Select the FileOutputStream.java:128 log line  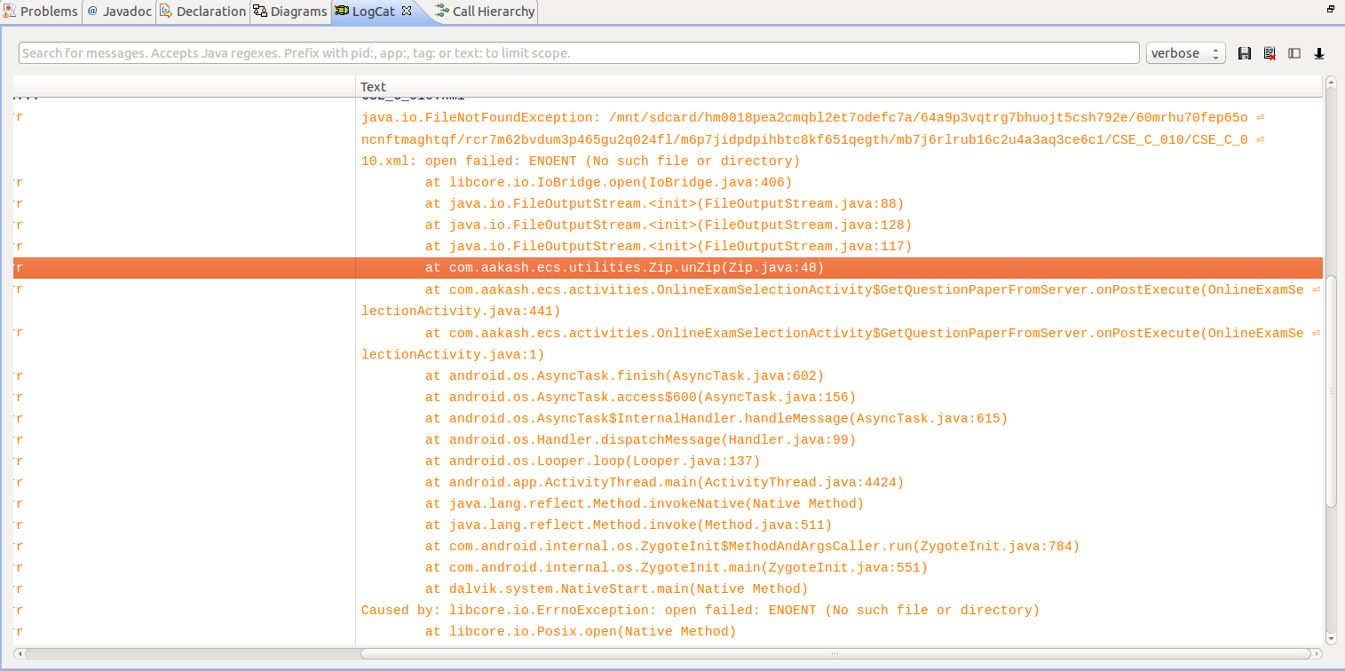tap(668, 225)
